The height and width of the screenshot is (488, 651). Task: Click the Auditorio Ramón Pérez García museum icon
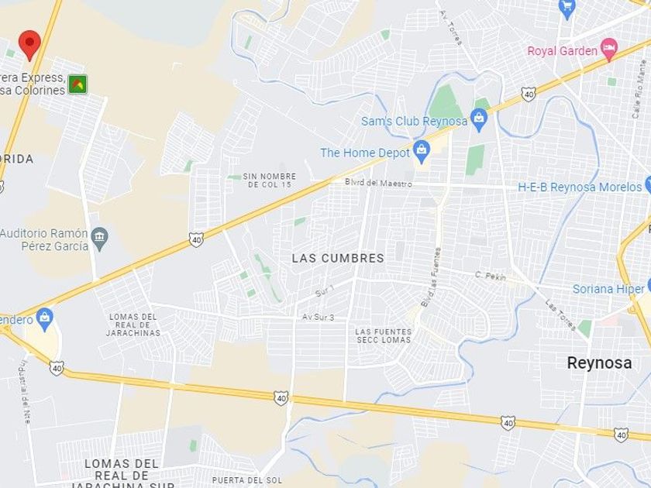tap(99, 239)
